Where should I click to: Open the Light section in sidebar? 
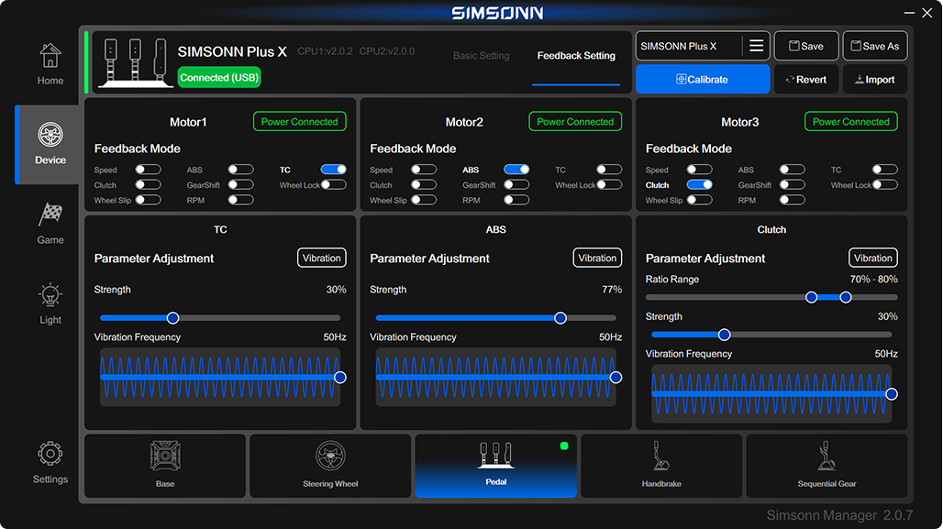click(x=50, y=304)
